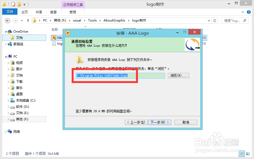The height and width of the screenshot is (159, 254).
Task: Select 软件 (D:) drive
Action: pyautogui.click(x=23, y=107)
